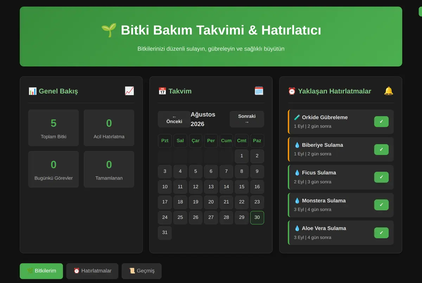Click '2 Eyl | 3 gün sonra' text
422x283 pixels.
point(313,182)
